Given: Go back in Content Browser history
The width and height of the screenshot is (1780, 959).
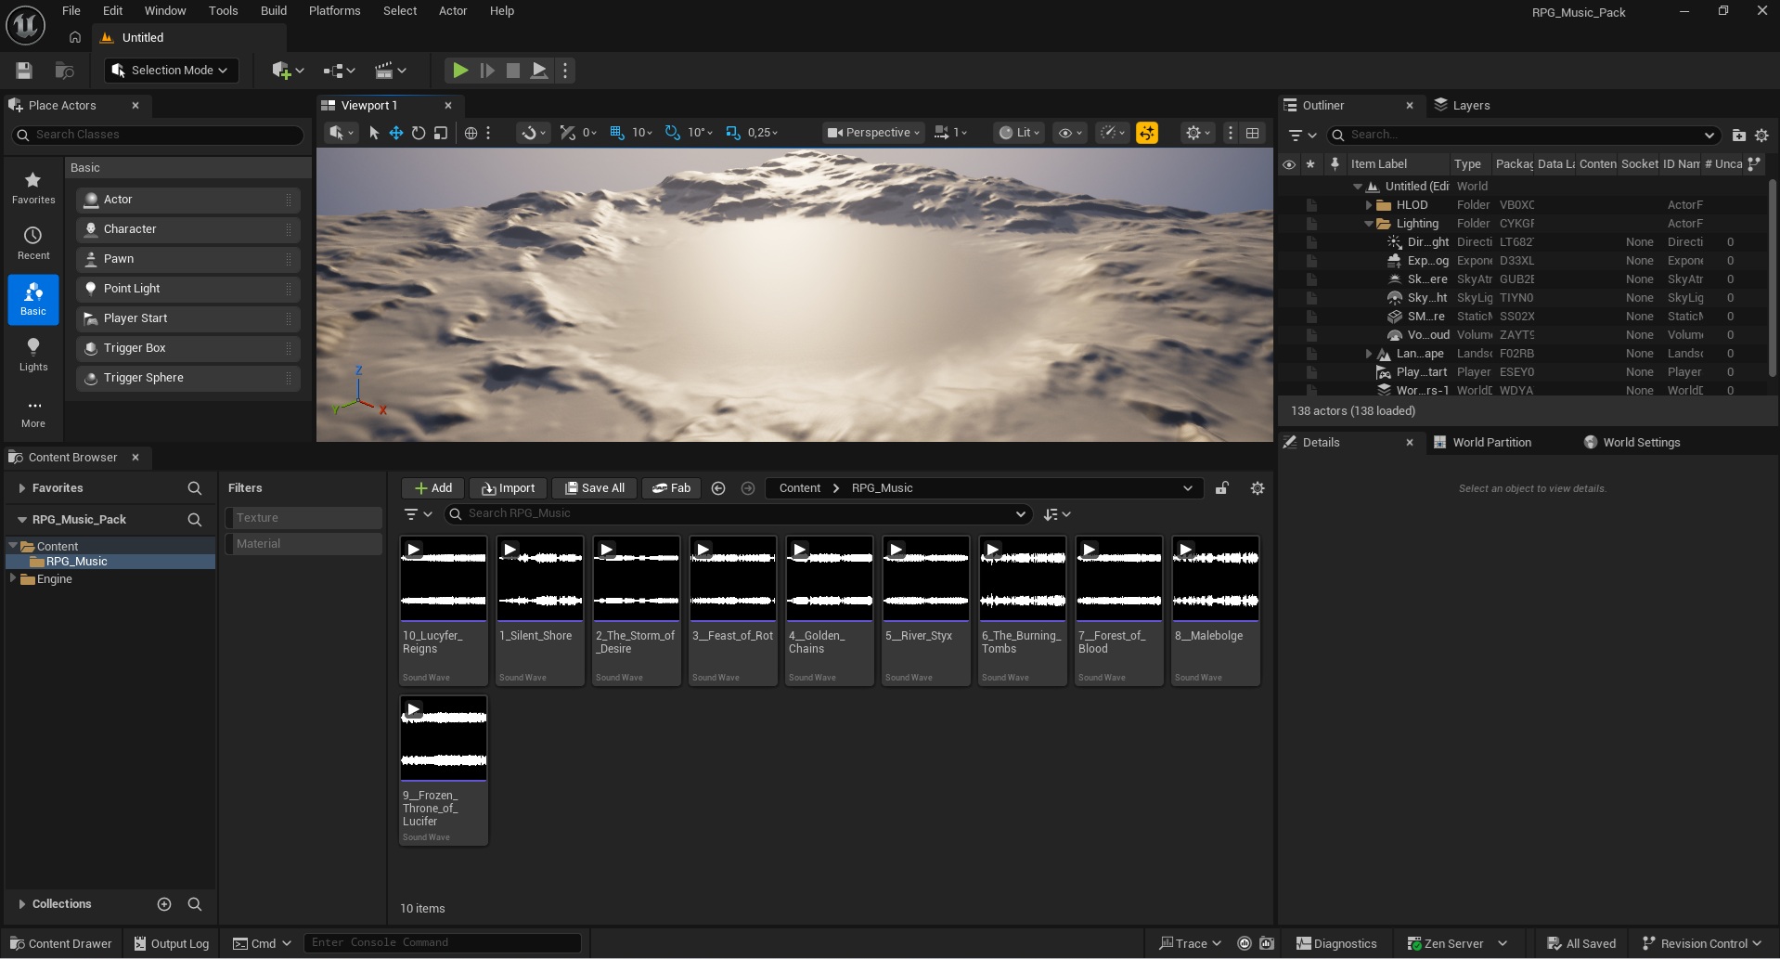Looking at the screenshot, I should pos(718,488).
